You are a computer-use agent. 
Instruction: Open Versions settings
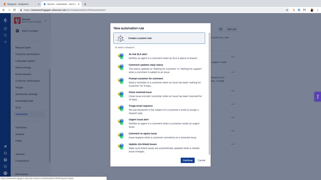click(x=20, y=154)
